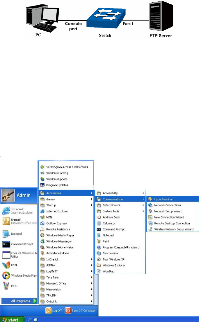Click the Windows Messenger icon
199x322 pixels.
[x=42, y=241]
